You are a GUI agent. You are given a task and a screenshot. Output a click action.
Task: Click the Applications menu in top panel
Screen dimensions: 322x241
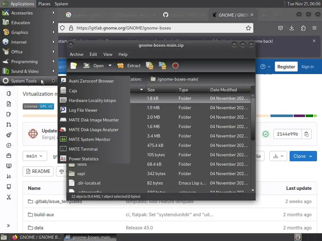click(18, 4)
